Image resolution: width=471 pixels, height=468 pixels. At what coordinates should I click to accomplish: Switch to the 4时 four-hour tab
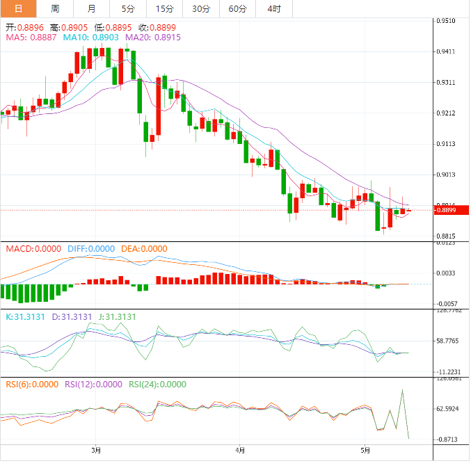[x=274, y=8]
